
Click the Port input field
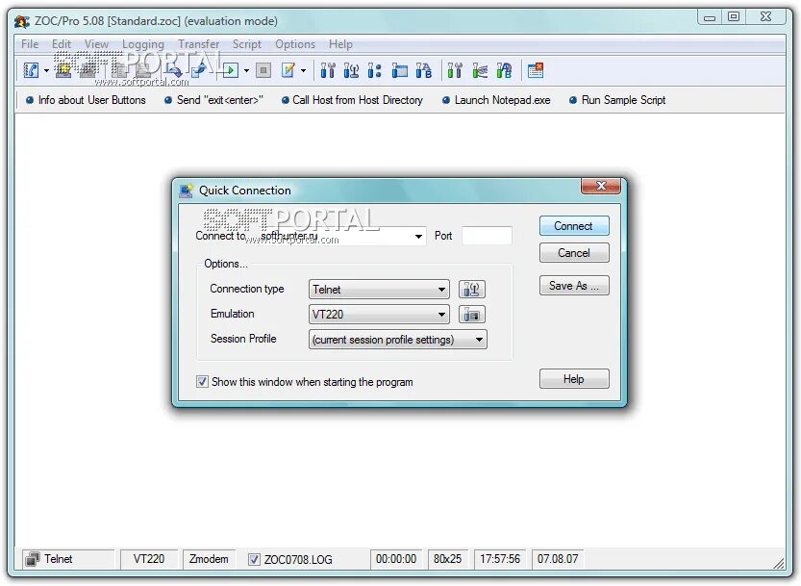487,236
